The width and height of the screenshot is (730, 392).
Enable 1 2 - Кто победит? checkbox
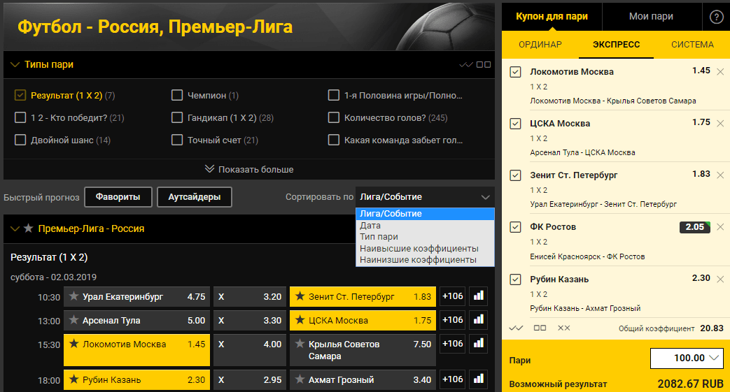[20, 117]
